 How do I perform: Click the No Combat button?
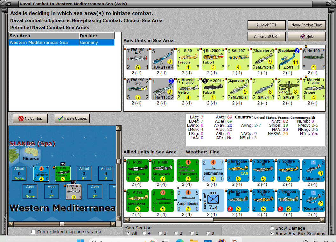coord(30,118)
